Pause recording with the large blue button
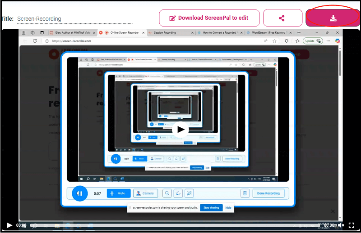Image resolution: width=361 pixels, height=233 pixels. coord(80,193)
